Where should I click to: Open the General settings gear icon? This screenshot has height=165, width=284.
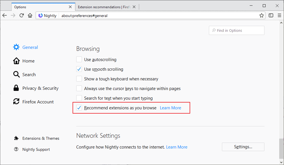pyautogui.click(x=16, y=47)
